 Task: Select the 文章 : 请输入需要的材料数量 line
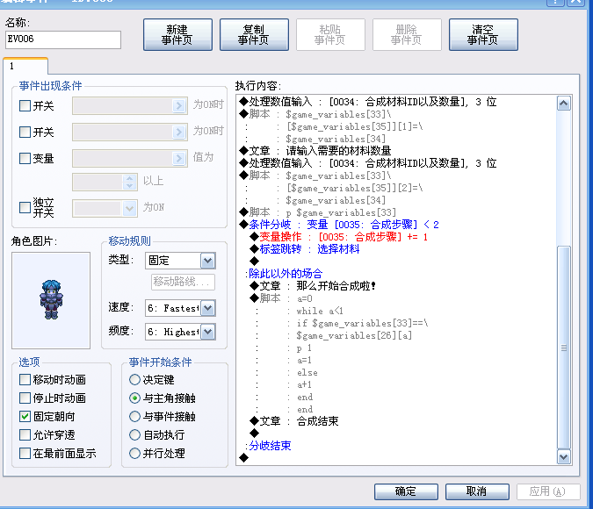(315, 151)
